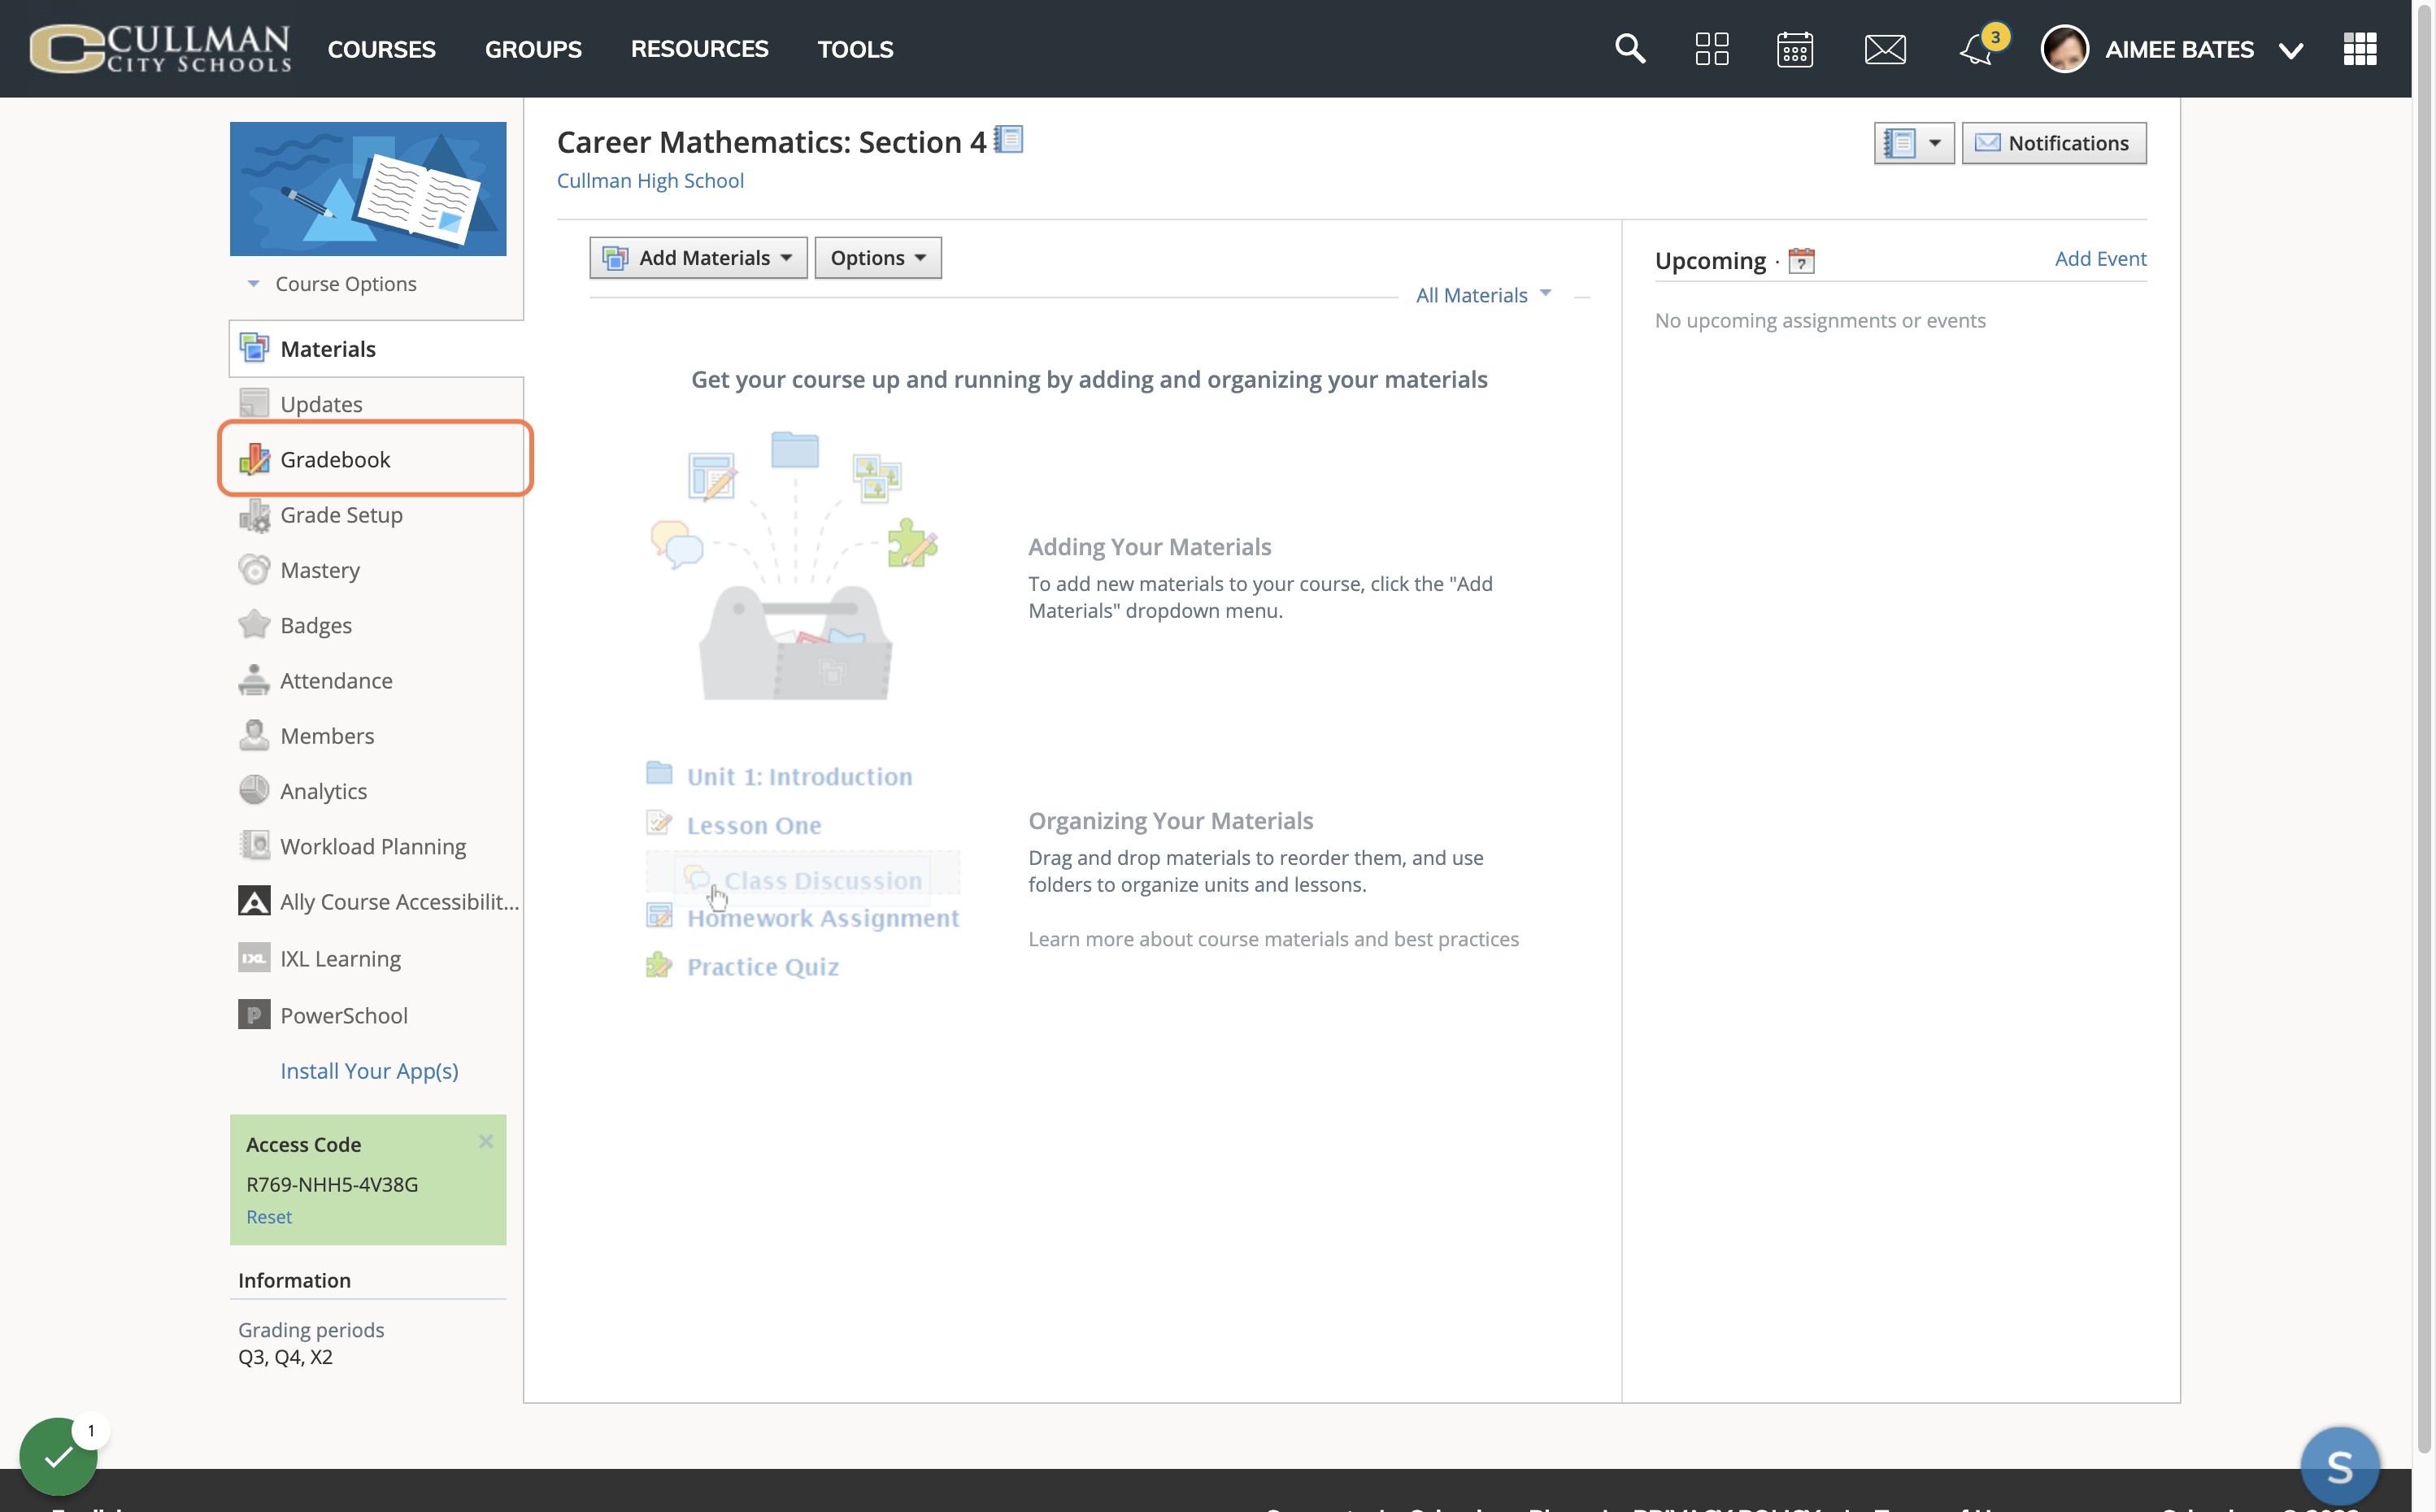Expand All Materials filter
This screenshot has width=2436, height=1512.
[x=1483, y=295]
